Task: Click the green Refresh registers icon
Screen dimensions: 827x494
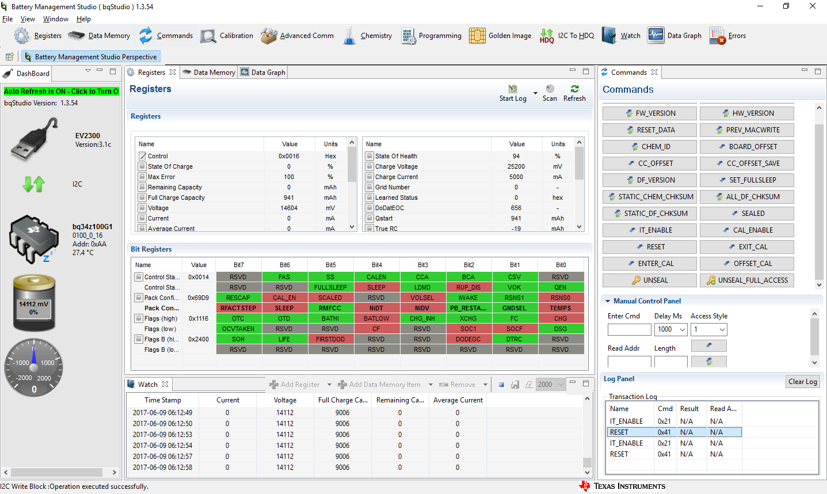Action: point(574,89)
